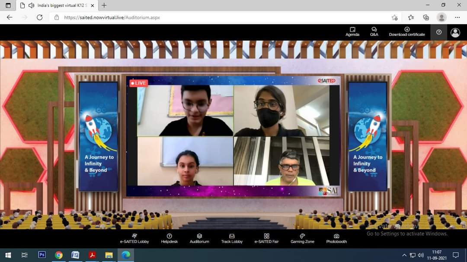Open the Photobooth
This screenshot has height=262, width=467.
coord(336,239)
